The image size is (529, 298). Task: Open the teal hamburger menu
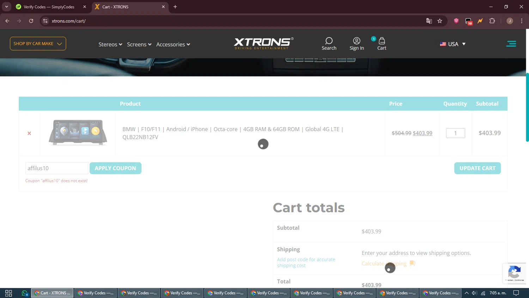click(x=511, y=44)
